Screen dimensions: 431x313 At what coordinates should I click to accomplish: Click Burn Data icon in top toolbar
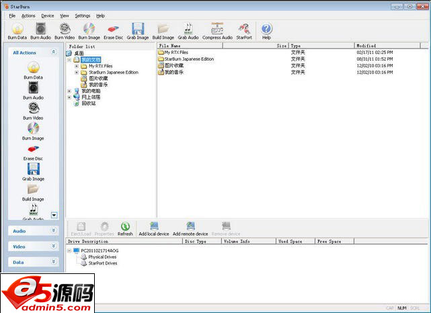18,30
